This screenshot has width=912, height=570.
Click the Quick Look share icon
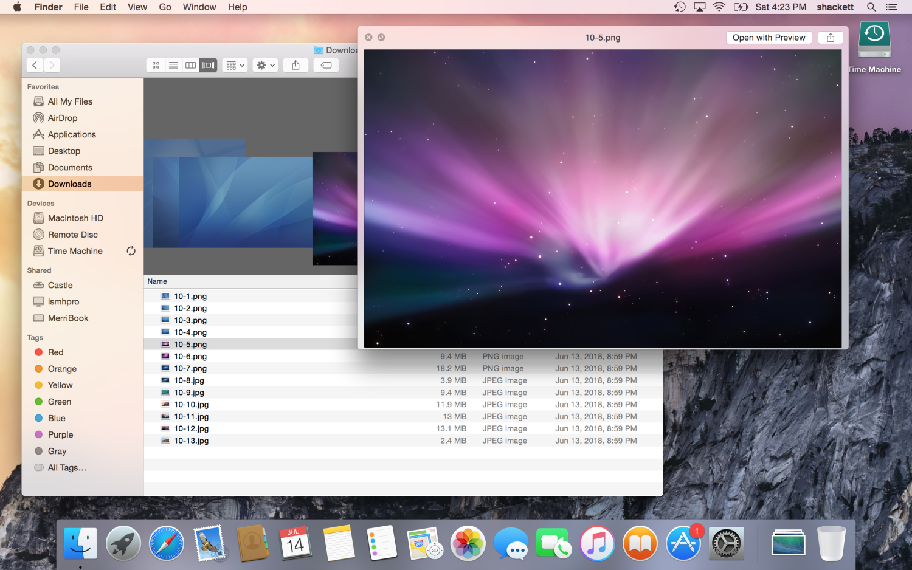830,38
